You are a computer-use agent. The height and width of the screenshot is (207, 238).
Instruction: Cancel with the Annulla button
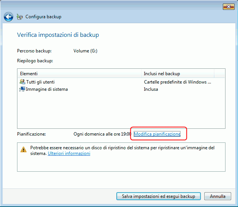click(x=218, y=196)
